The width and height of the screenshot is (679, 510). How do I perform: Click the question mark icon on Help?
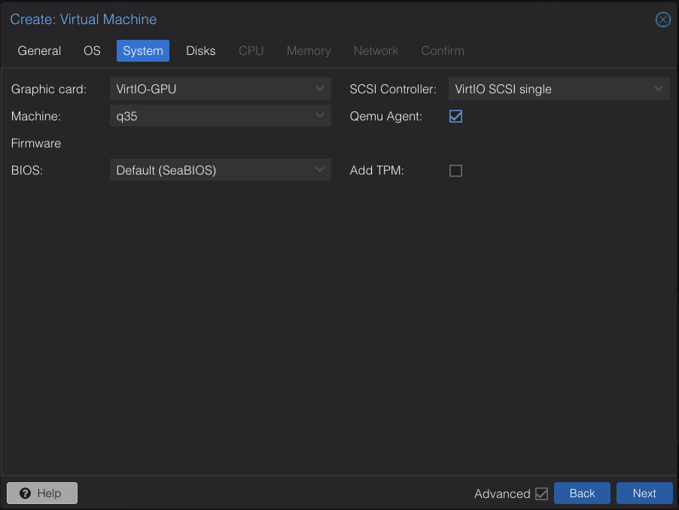[x=23, y=493]
